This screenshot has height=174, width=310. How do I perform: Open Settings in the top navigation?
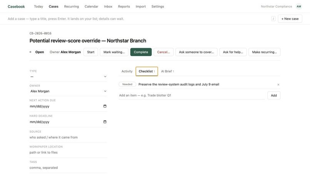click(158, 7)
